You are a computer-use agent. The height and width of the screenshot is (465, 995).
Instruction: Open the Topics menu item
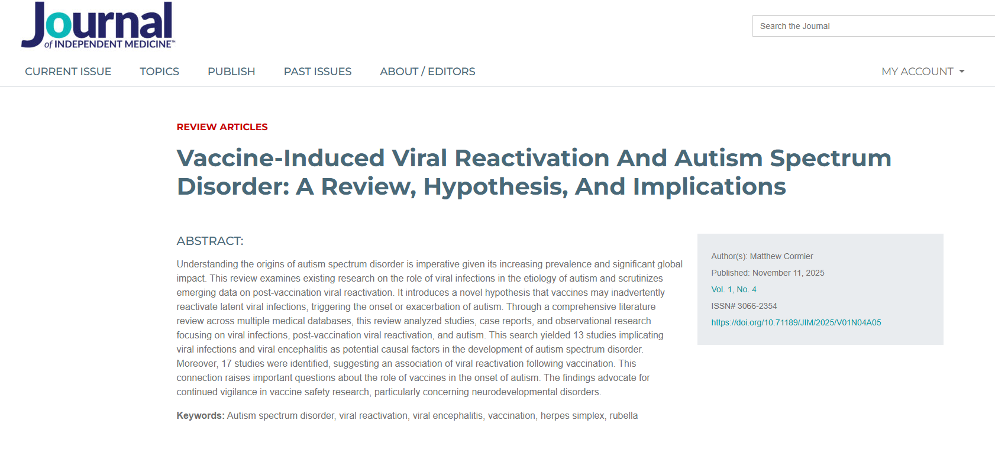pyautogui.click(x=159, y=72)
